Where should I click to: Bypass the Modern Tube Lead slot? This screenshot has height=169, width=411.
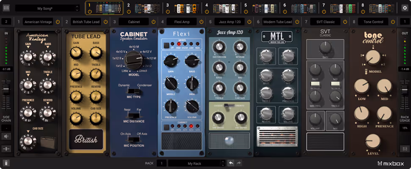[297, 22]
